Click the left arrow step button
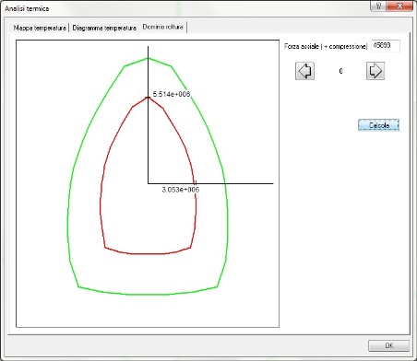The height and width of the screenshot is (361, 417). pyautogui.click(x=304, y=71)
